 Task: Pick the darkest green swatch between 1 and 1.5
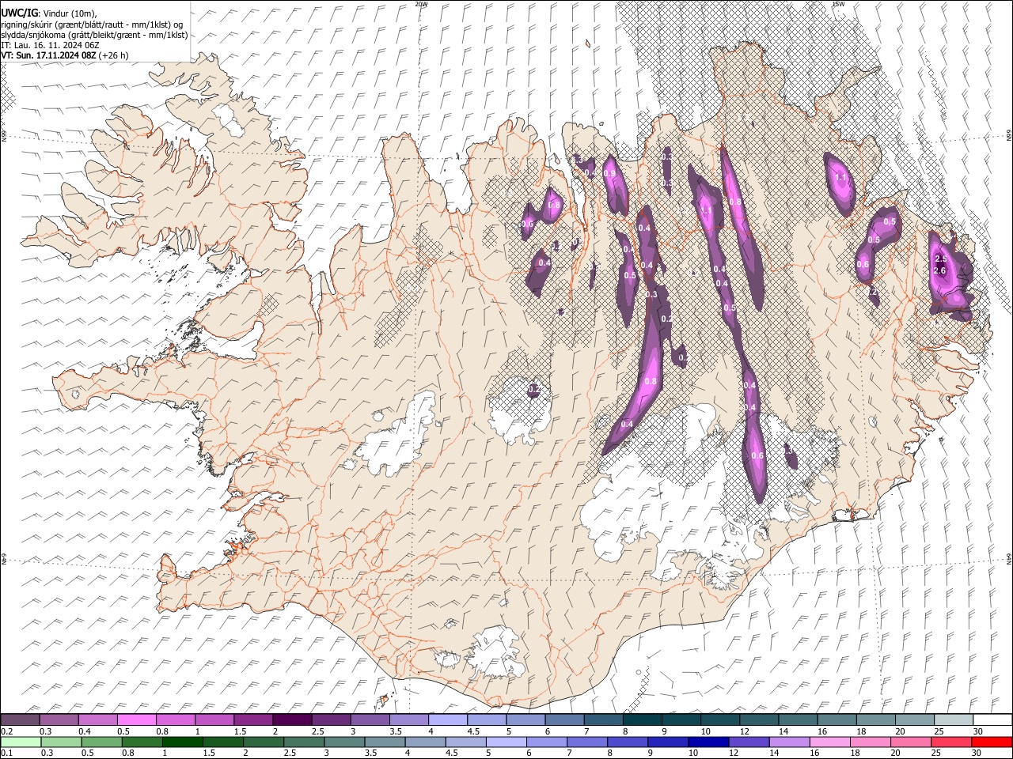click(x=183, y=742)
